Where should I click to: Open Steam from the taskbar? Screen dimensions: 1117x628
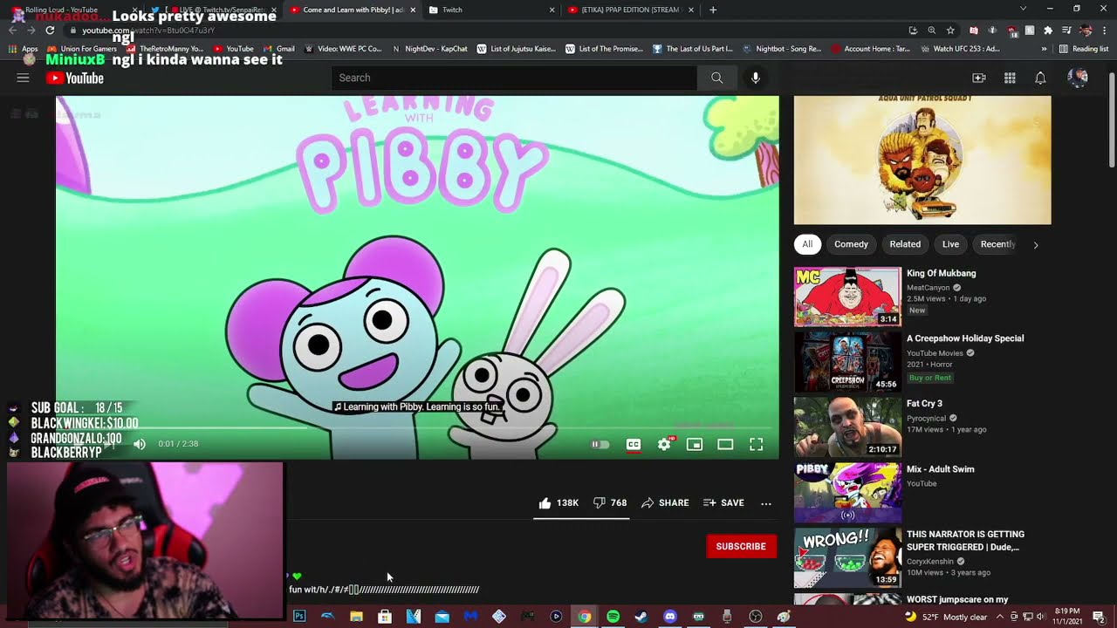tap(641, 617)
